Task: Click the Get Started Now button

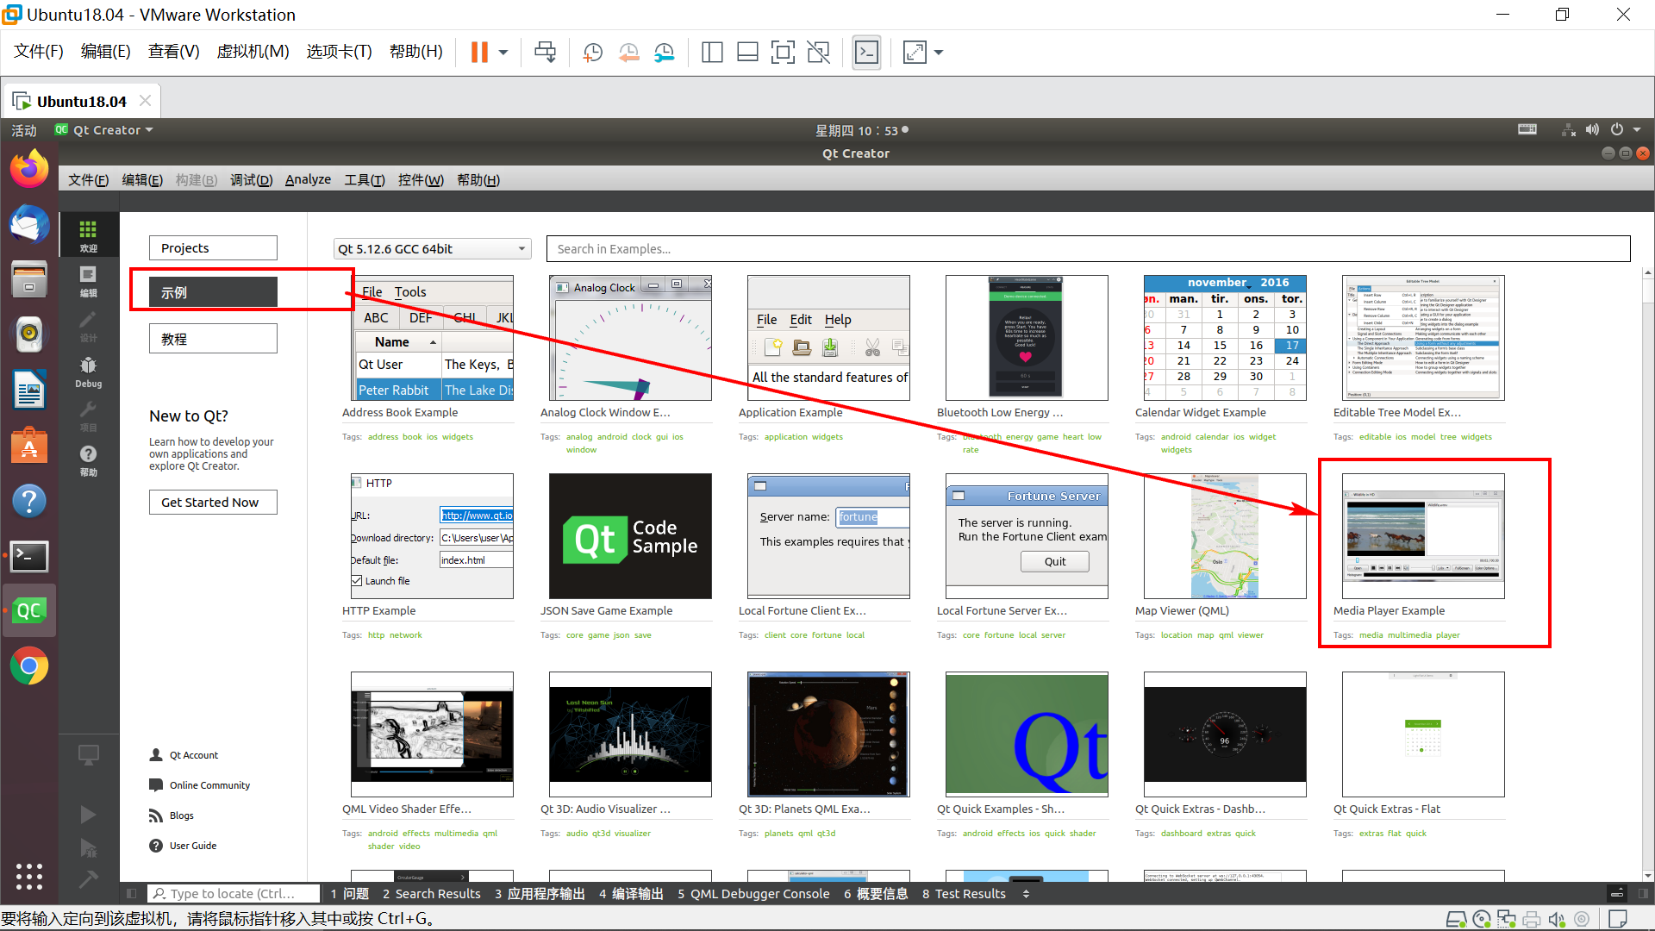Action: [212, 503]
